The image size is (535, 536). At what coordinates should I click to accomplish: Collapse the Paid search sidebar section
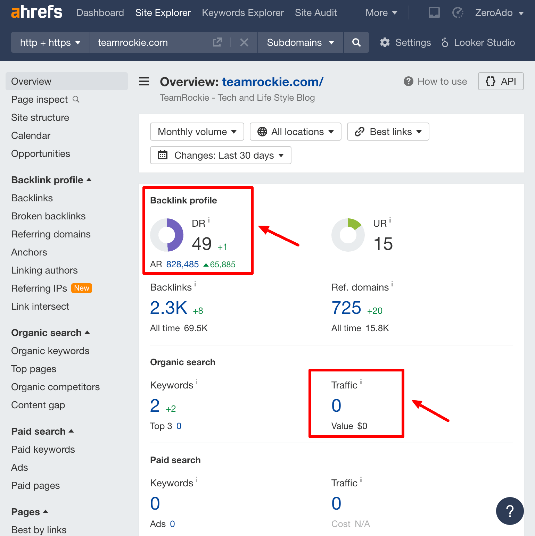(43, 431)
